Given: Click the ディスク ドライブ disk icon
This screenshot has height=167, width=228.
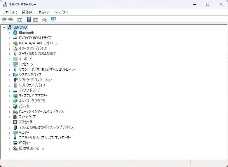Looking at the screenshot, I should point(15,91).
